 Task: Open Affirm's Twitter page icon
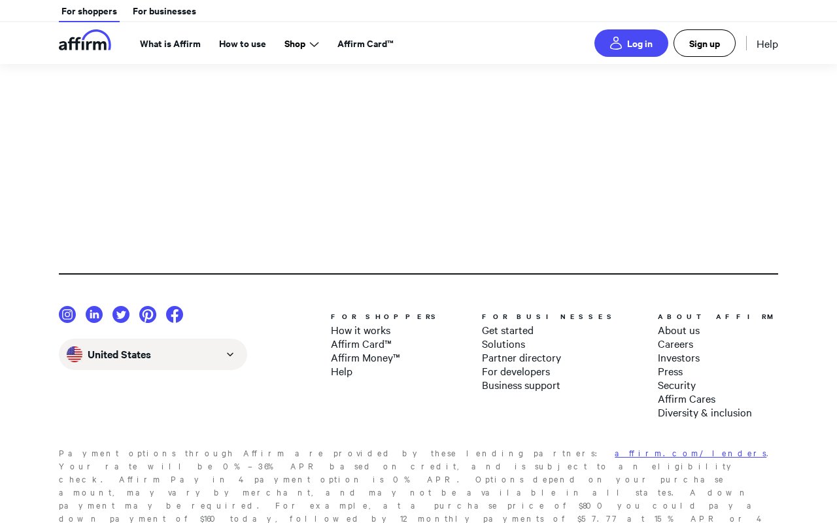click(x=121, y=314)
